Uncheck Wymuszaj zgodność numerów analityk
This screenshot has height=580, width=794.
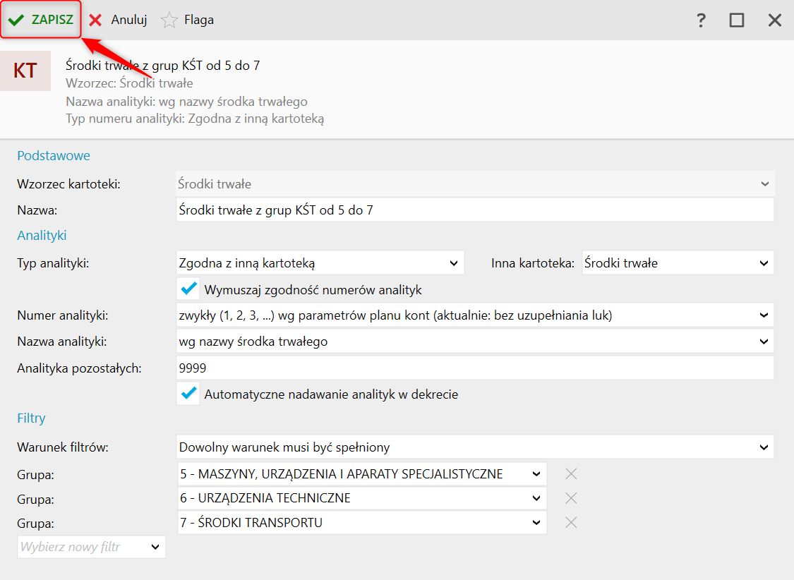188,289
